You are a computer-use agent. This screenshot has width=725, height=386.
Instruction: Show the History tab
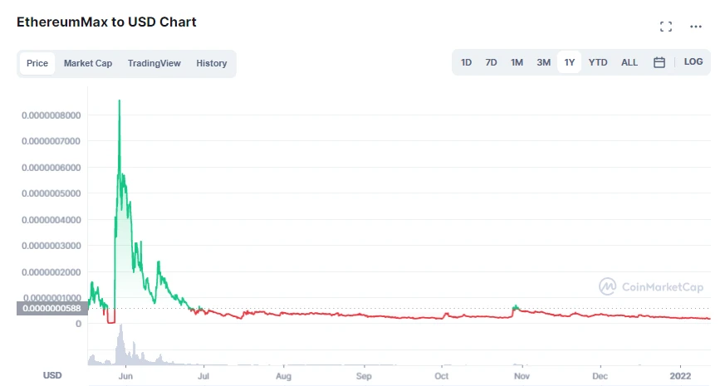212,63
